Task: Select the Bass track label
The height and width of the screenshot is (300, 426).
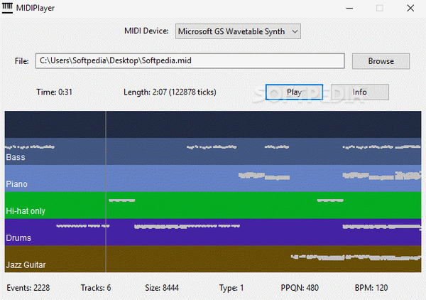Action: 16,157
